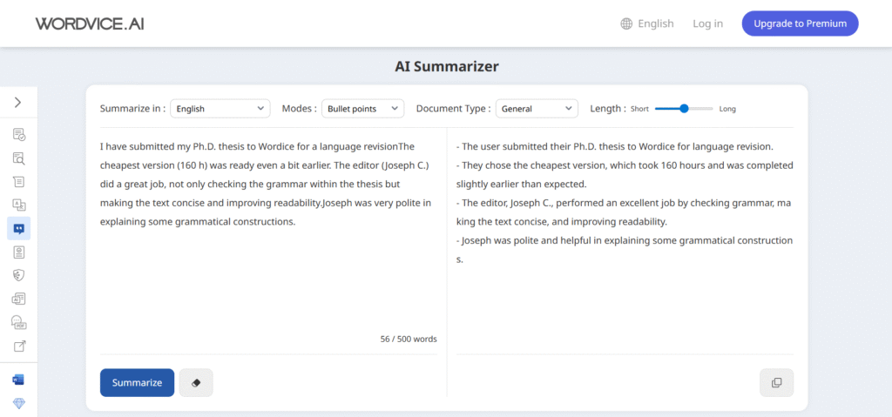Click into the input text area
This screenshot has height=417, width=892.
coord(268,233)
